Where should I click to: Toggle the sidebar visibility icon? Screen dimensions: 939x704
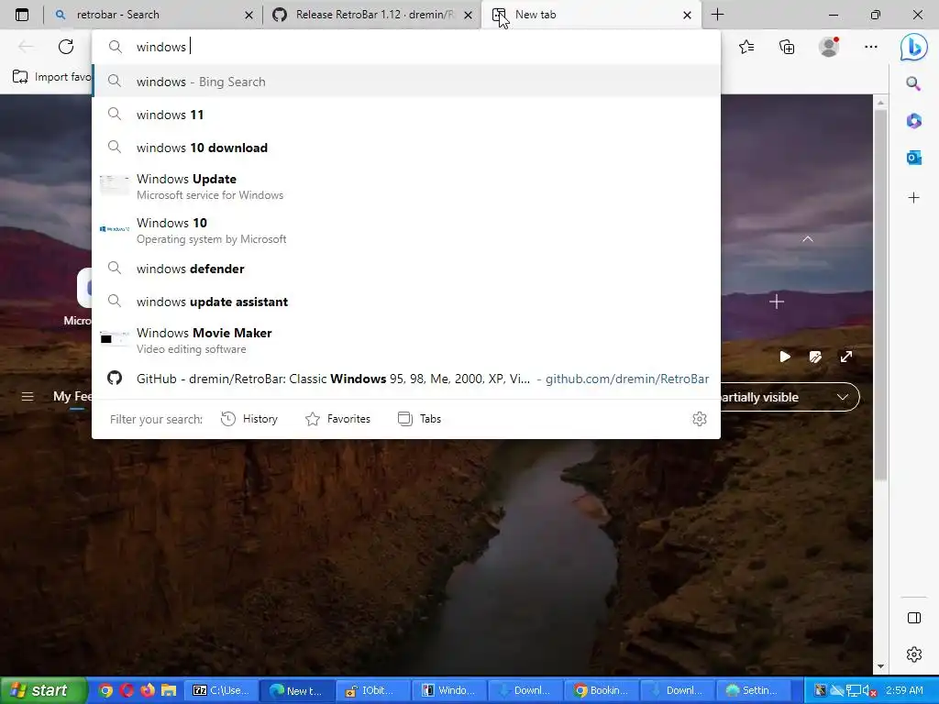tap(914, 618)
